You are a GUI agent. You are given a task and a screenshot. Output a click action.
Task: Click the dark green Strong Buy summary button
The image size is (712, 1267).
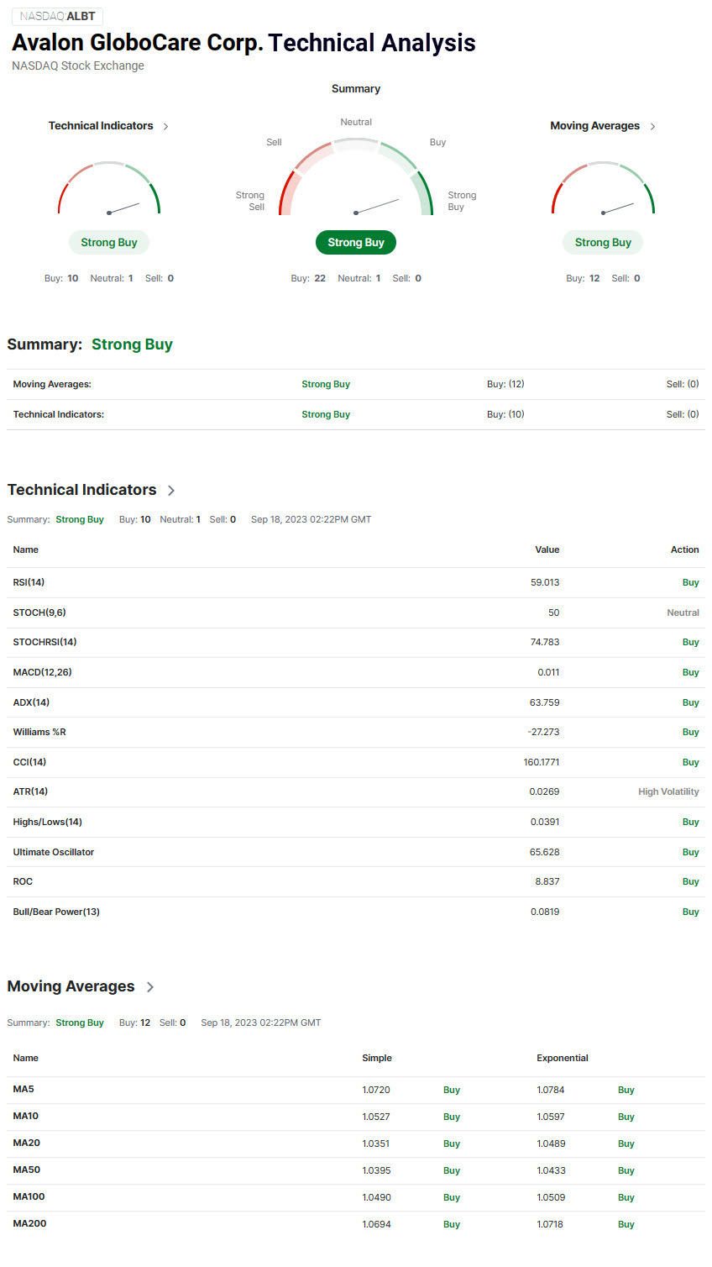point(356,243)
